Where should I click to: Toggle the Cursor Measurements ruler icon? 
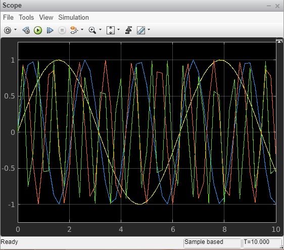pos(141,30)
